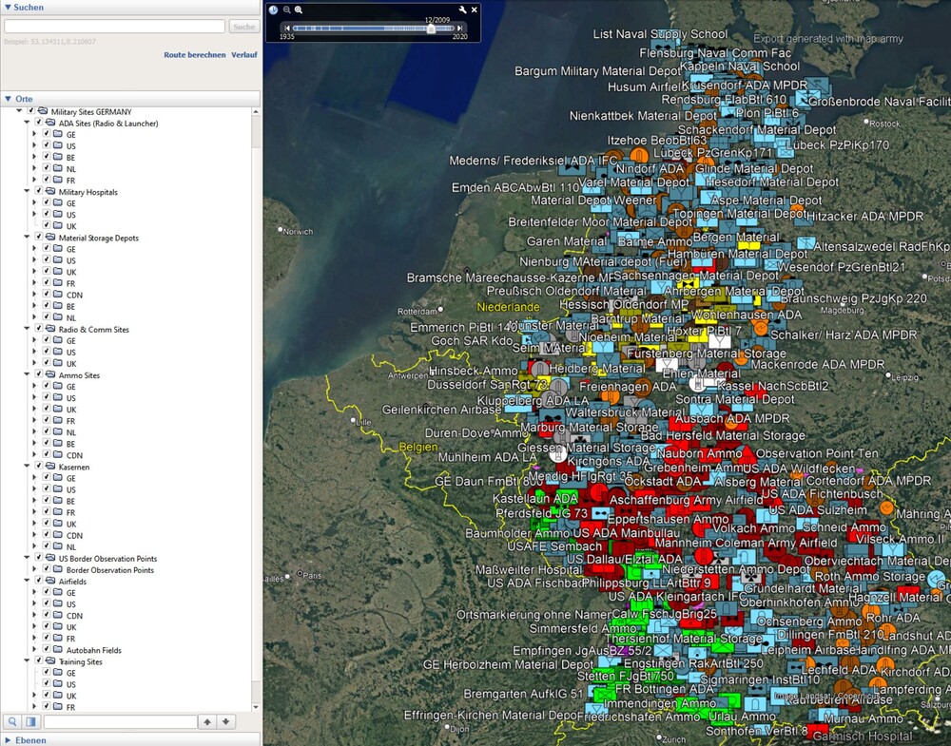The height and width of the screenshot is (746, 951).
Task: Step time slider back to earlier imagery
Action: coord(287,28)
